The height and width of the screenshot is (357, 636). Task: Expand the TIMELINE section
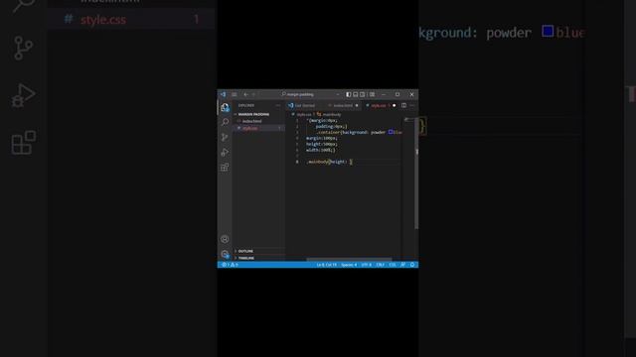[x=245, y=258]
